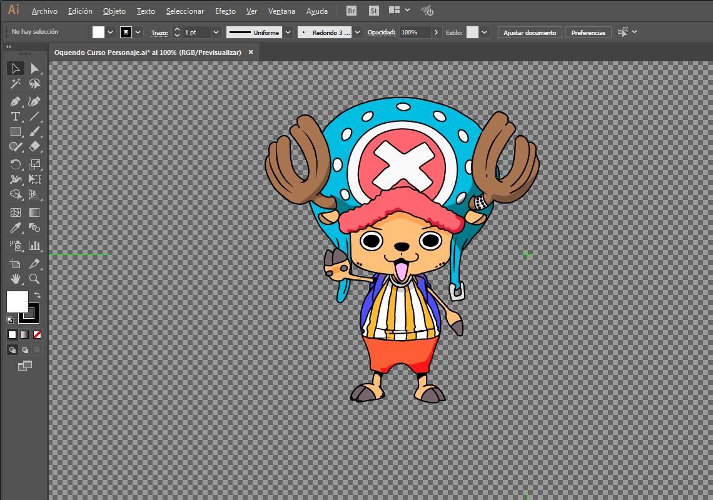Open the arrange documents dropdown
713x500 pixels.
pos(399,10)
